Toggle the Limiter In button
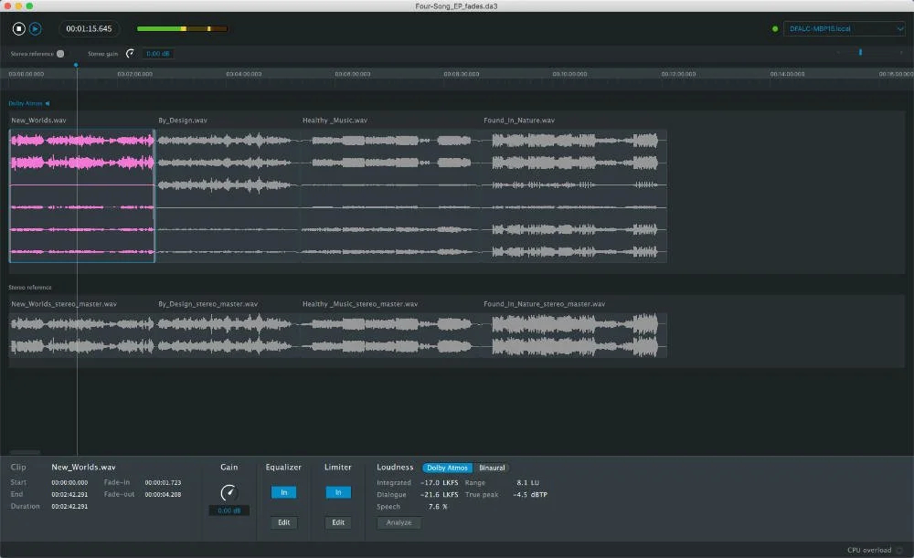Viewport: 914px width, 558px height. click(x=338, y=493)
